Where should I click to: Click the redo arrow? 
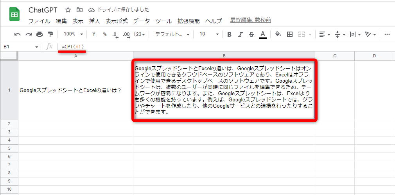(29, 34)
